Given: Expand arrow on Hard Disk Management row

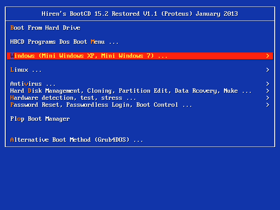Looking at the screenshot, I should coord(268,91).
